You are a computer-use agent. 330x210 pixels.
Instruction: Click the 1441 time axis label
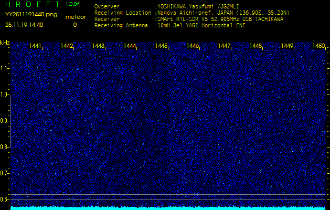click(35, 46)
